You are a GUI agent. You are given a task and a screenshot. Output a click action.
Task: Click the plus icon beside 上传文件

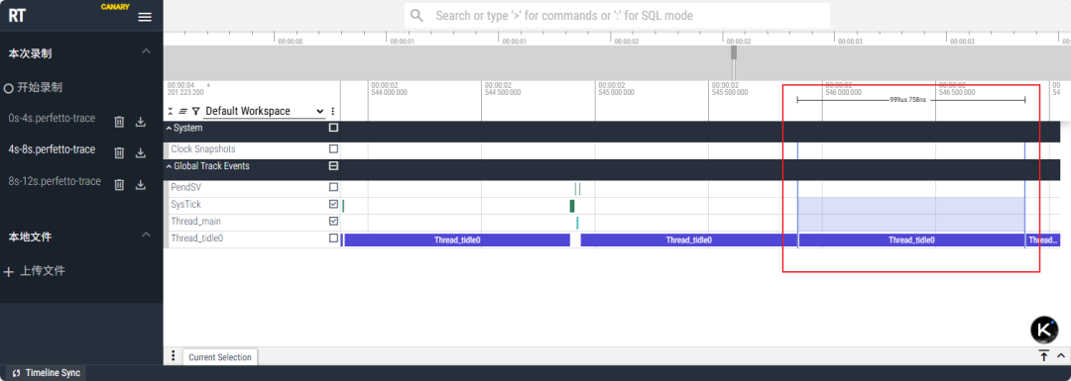(x=9, y=272)
